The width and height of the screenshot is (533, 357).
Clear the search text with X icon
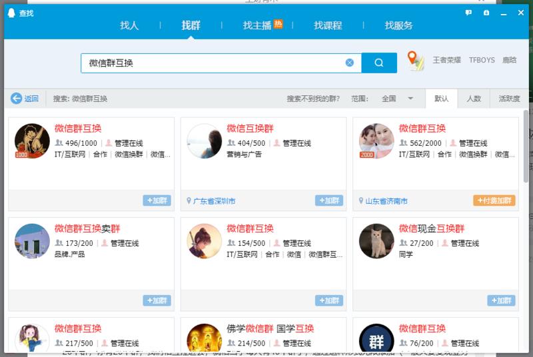tap(349, 63)
